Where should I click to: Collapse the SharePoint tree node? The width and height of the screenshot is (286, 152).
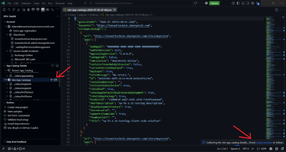[7, 35]
